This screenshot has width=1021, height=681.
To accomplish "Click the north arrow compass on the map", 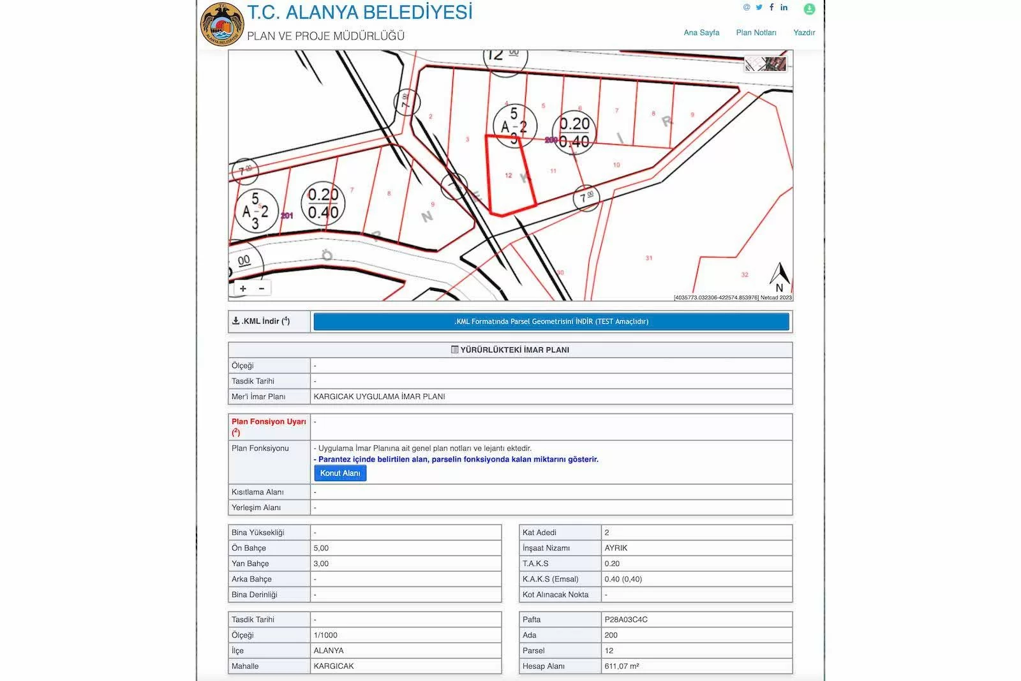I will [779, 277].
